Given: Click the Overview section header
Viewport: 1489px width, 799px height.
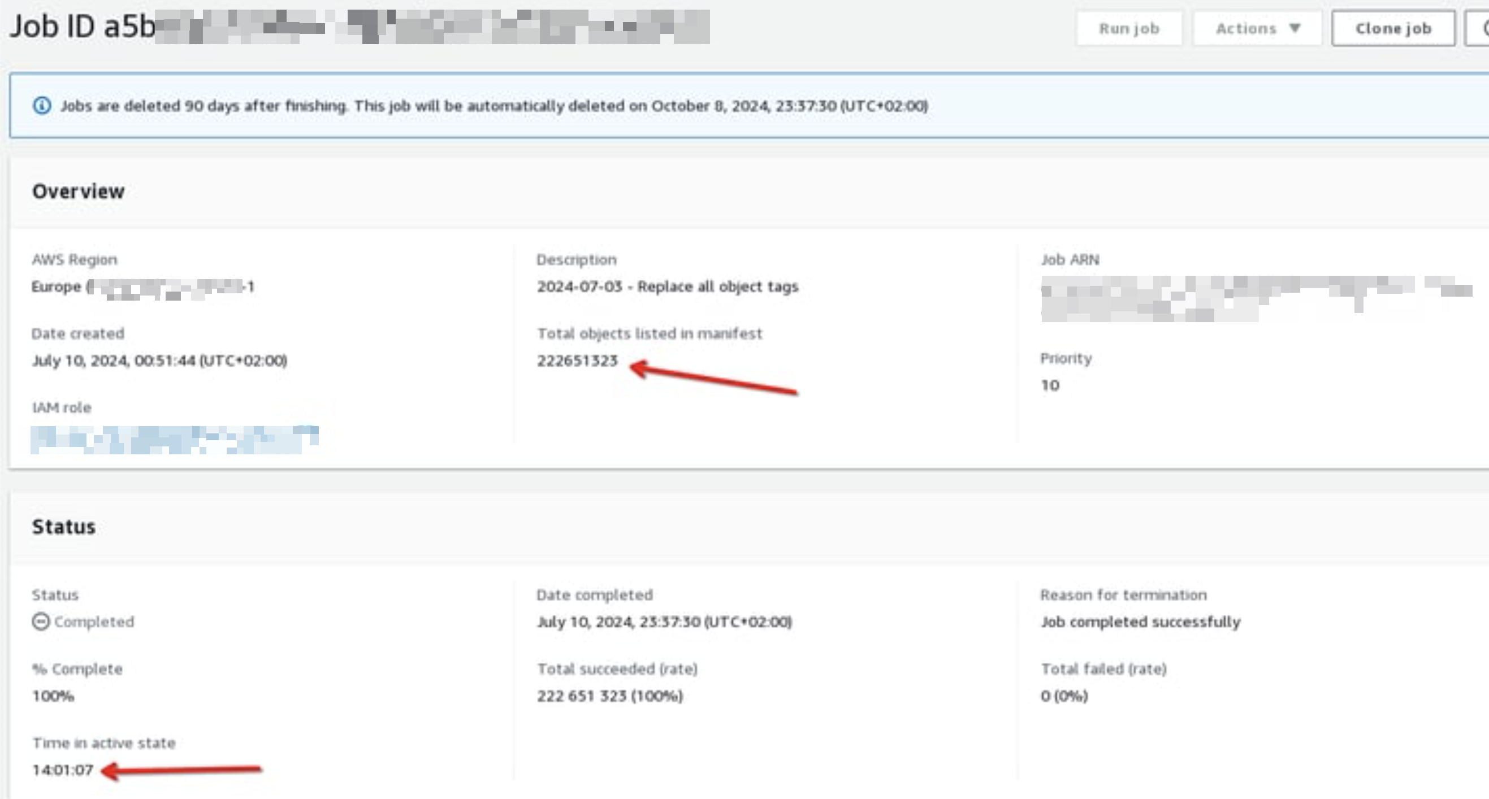Looking at the screenshot, I should 78,191.
